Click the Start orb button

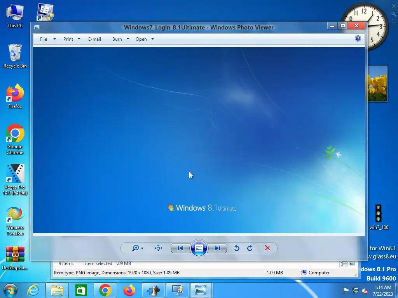pos(10,290)
